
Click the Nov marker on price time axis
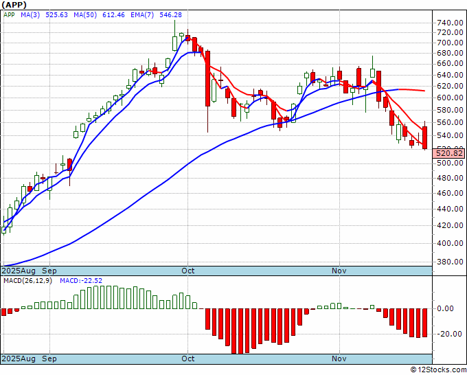tap(339, 271)
